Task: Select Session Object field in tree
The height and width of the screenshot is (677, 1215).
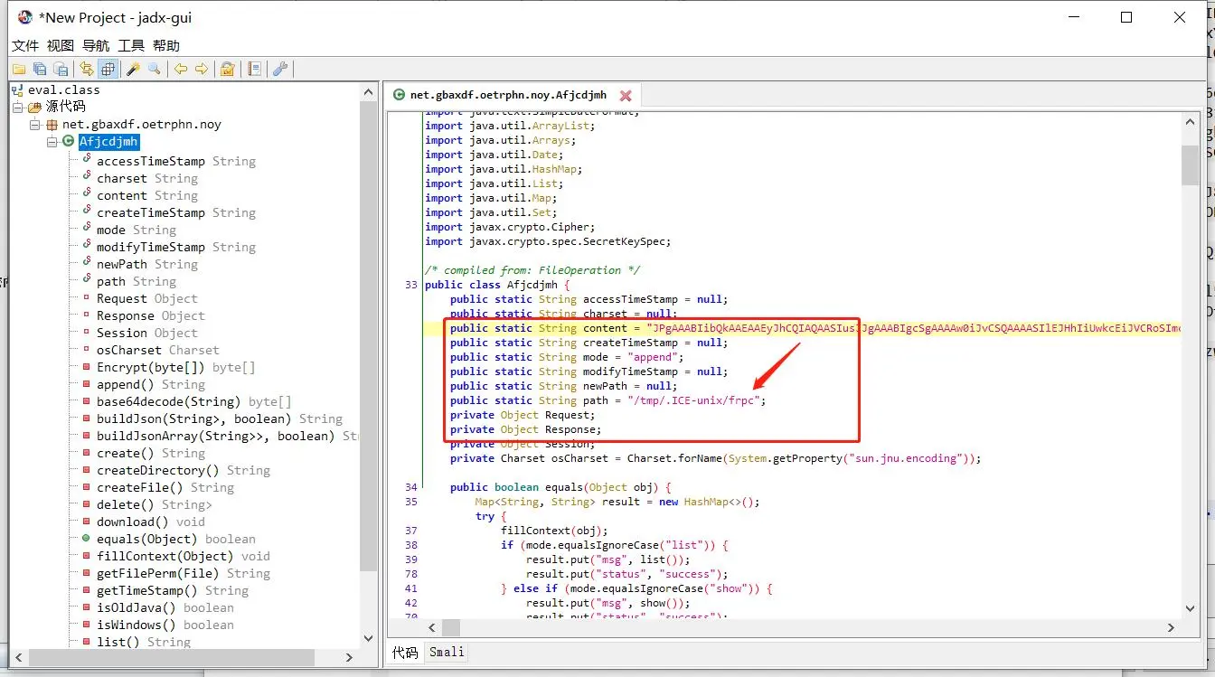Action: [x=147, y=333]
